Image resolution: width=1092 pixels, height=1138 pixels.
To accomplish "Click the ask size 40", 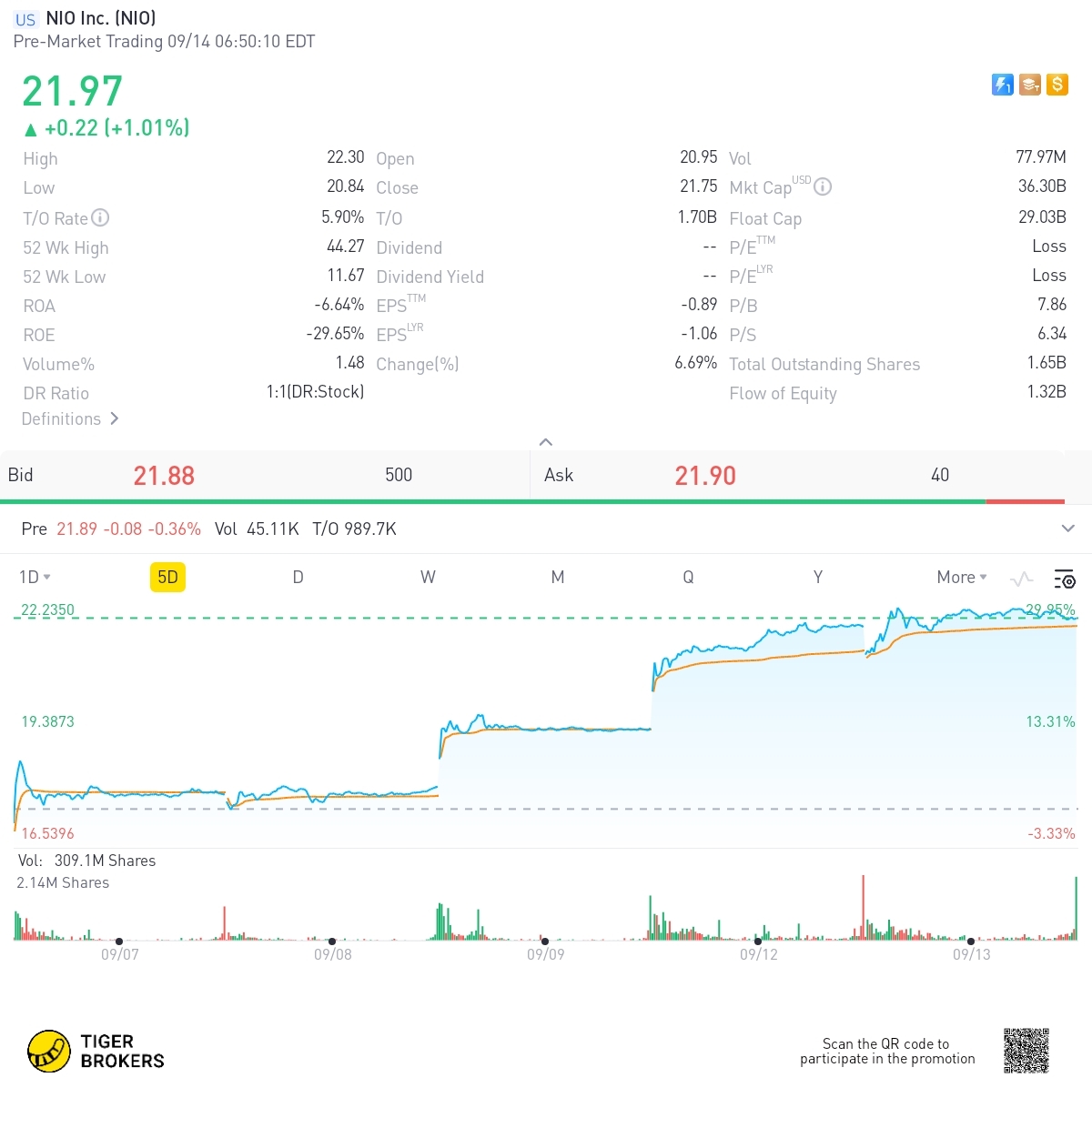I will tap(940, 475).
